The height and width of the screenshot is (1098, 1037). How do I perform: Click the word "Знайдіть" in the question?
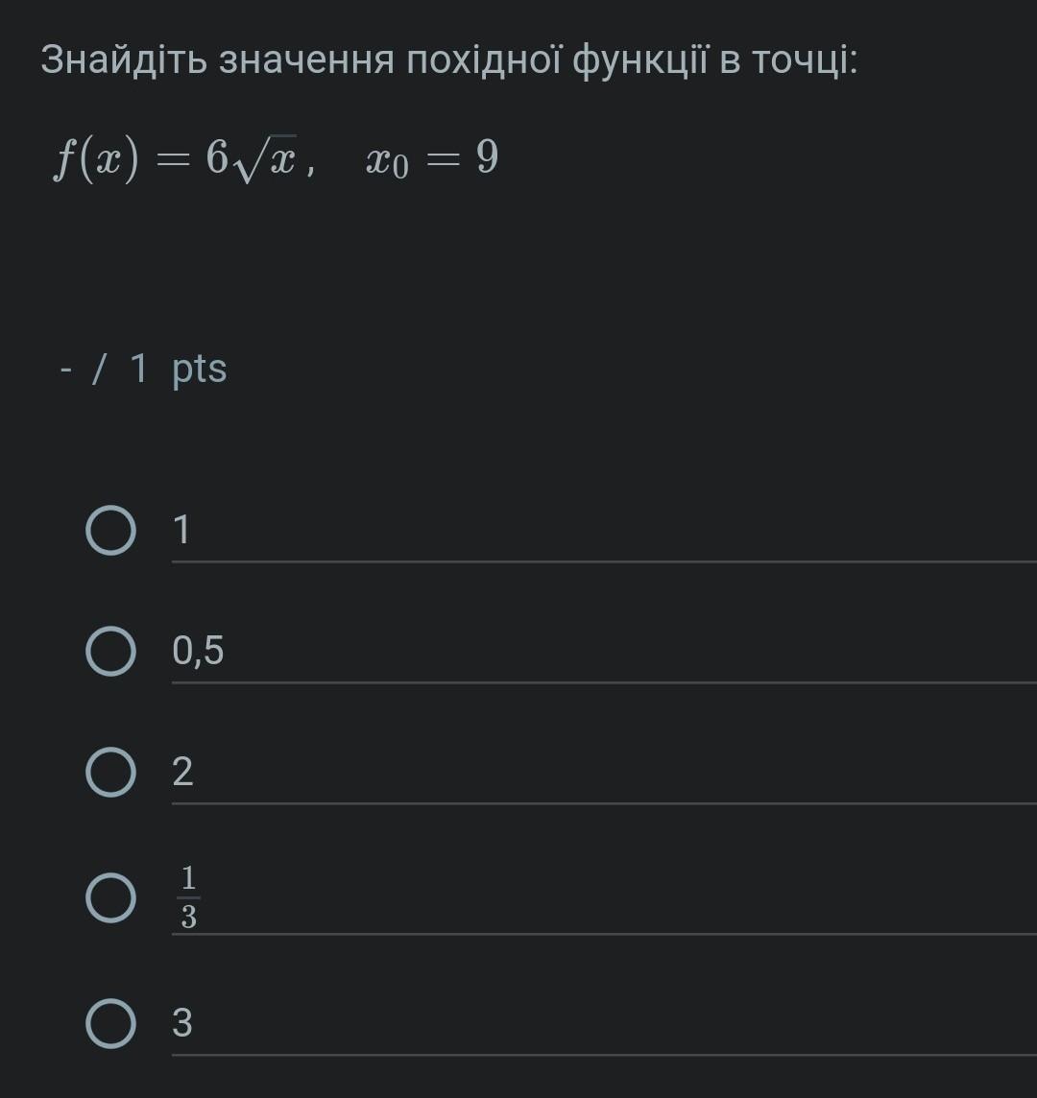pyautogui.click(x=123, y=61)
